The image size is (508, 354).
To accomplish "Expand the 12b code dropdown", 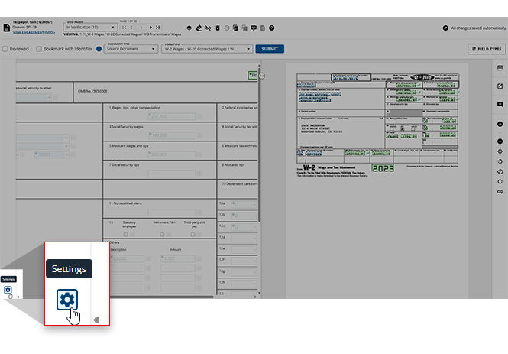I will [244, 216].
